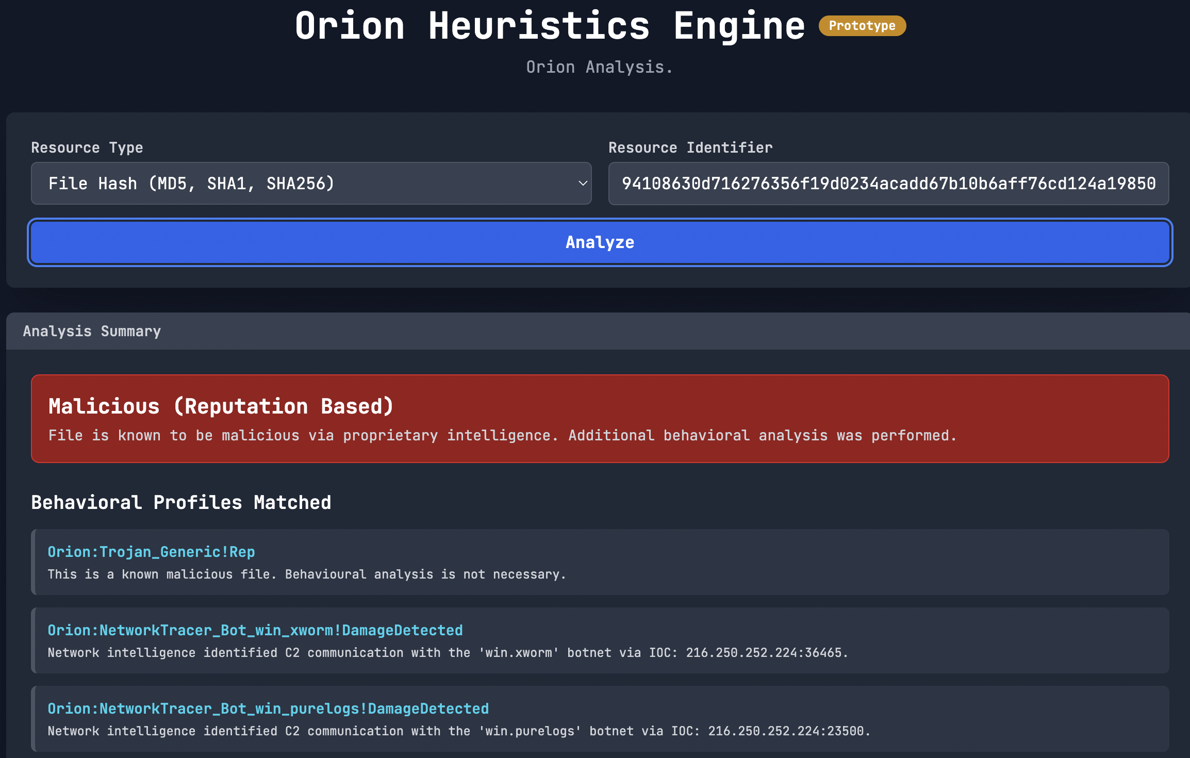Open the NetworkTracer_Bot_win_xworm!DamageDetected profile link

click(255, 630)
